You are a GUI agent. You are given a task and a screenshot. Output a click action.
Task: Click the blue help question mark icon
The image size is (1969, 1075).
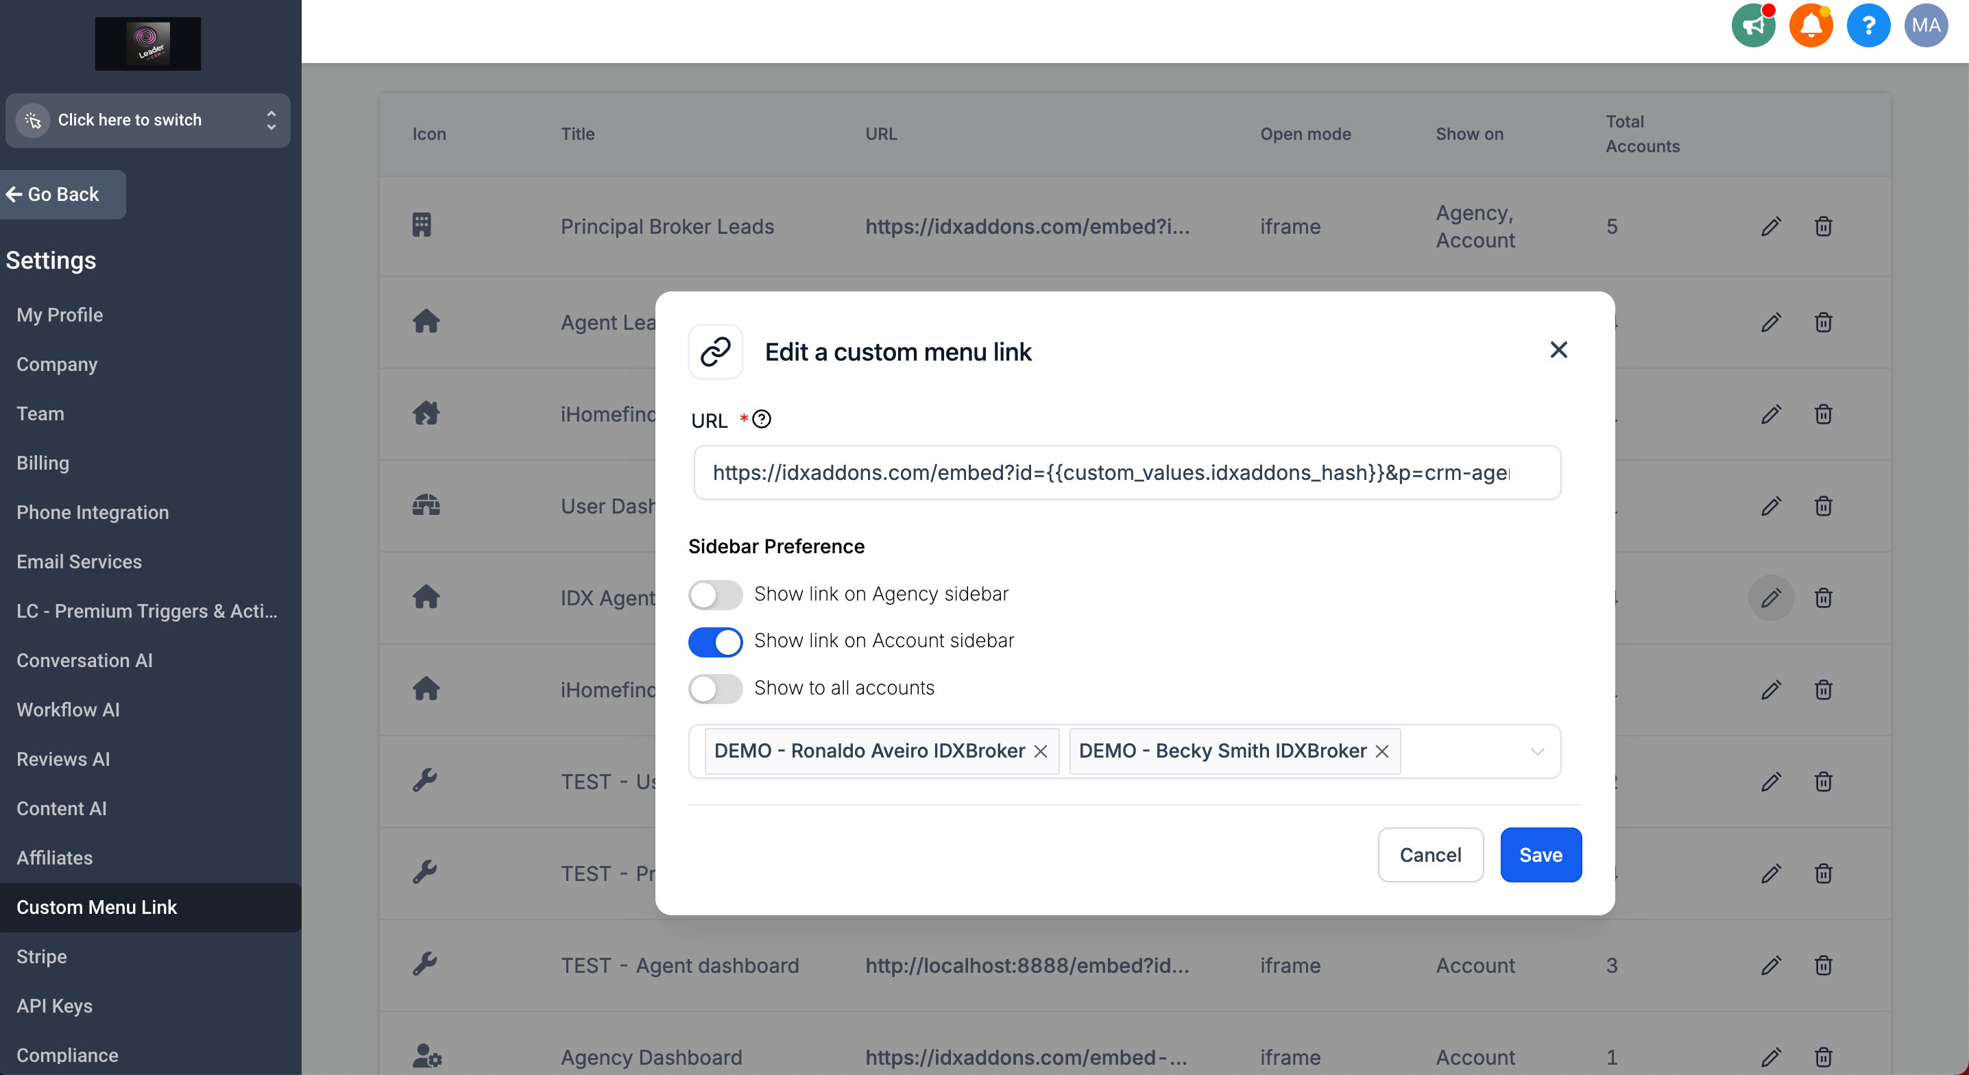(1868, 26)
